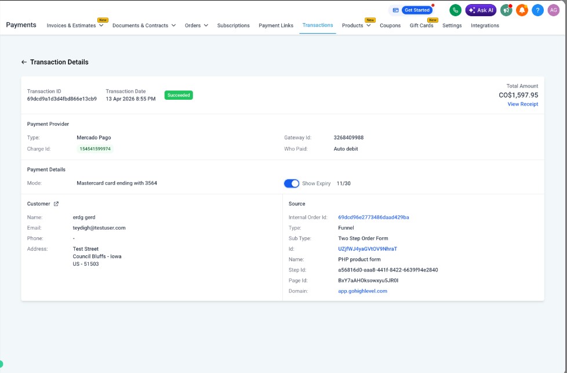Click the customer name erdg gerd
The width and height of the screenshot is (567, 373).
click(x=84, y=218)
